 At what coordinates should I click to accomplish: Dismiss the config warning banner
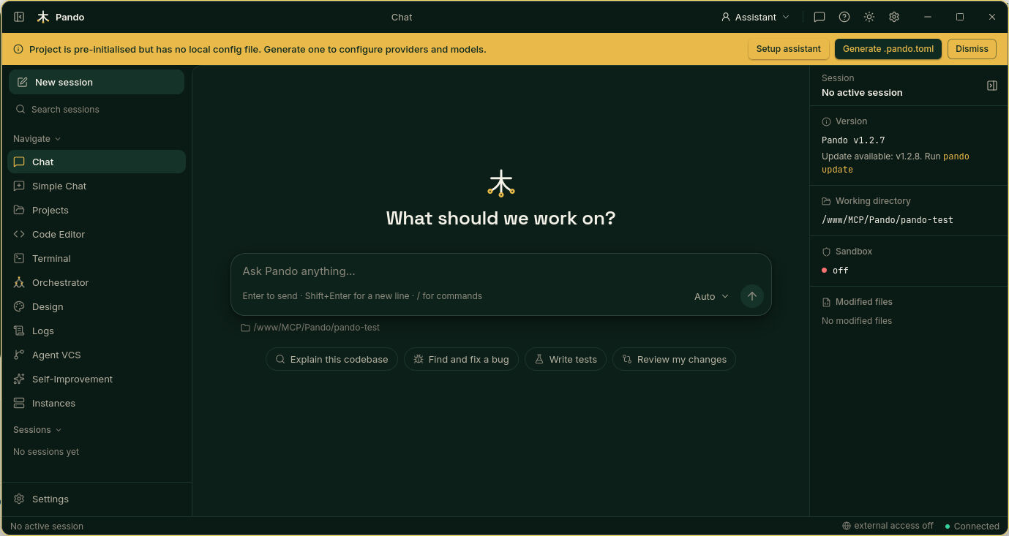coord(972,49)
